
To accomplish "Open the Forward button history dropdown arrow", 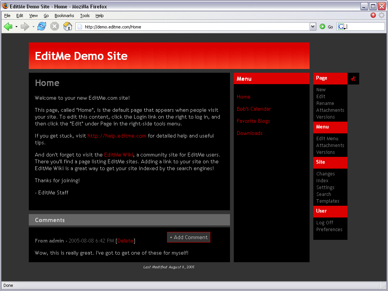I will point(33,27).
